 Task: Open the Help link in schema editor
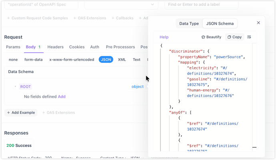[164, 37]
